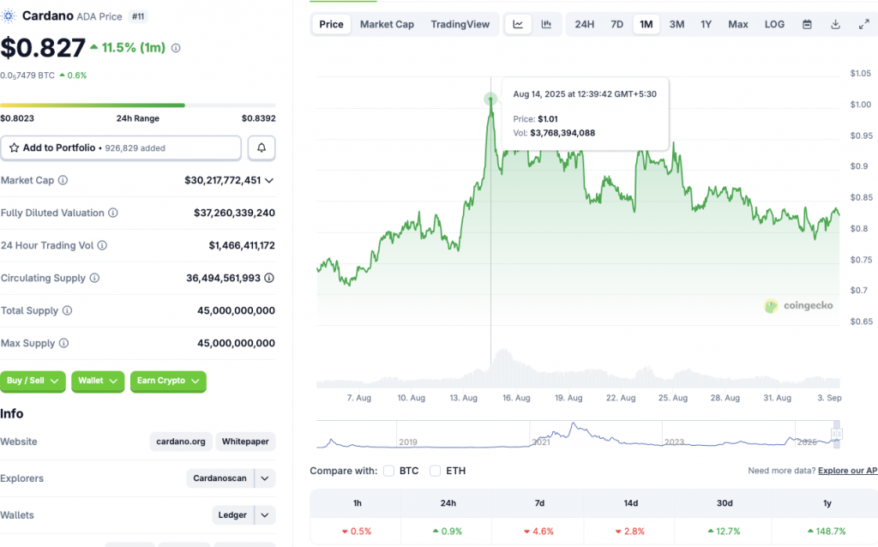Show Total Supply info icon
878x547 pixels.
click(x=67, y=310)
